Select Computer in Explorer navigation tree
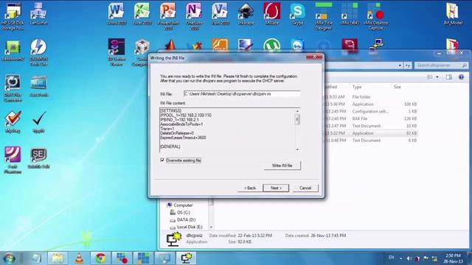 coord(183,205)
